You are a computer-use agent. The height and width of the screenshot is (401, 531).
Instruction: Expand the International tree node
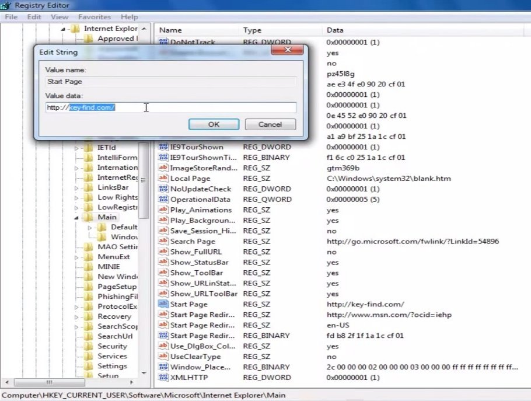tap(76, 168)
